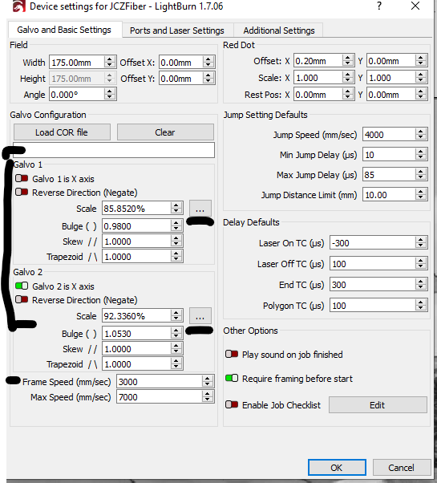Toggle Galvo 1 is X axis switch
Image resolution: width=437 pixels, height=483 pixels.
tap(22, 178)
